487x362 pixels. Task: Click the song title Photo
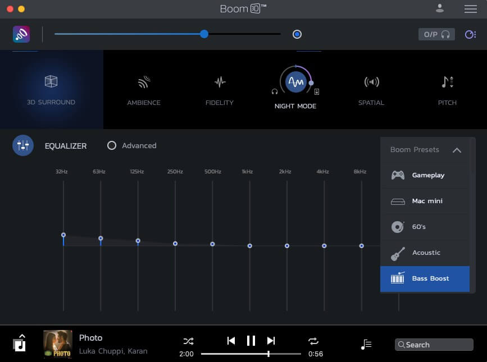point(90,337)
